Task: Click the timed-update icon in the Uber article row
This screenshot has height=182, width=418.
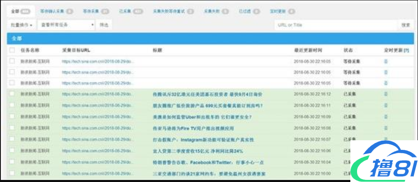Action: [x=386, y=117]
